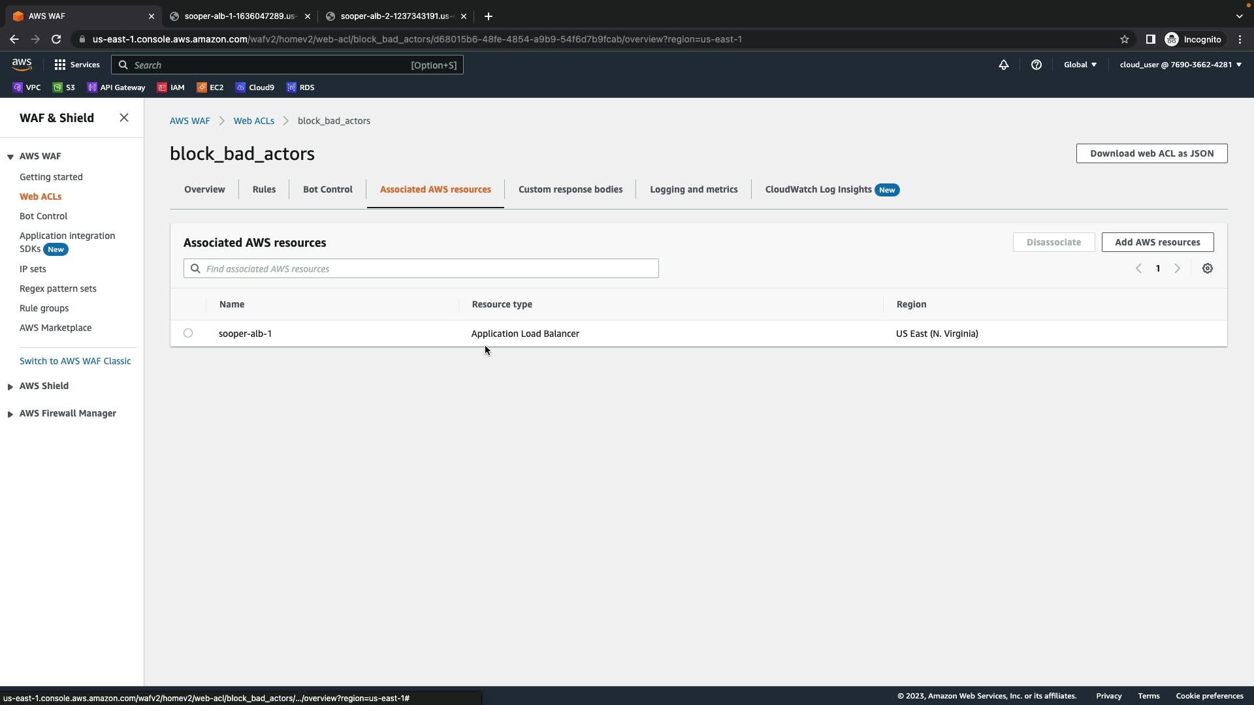The image size is (1254, 705).
Task: Click the Add AWS resources button
Action: (x=1157, y=242)
